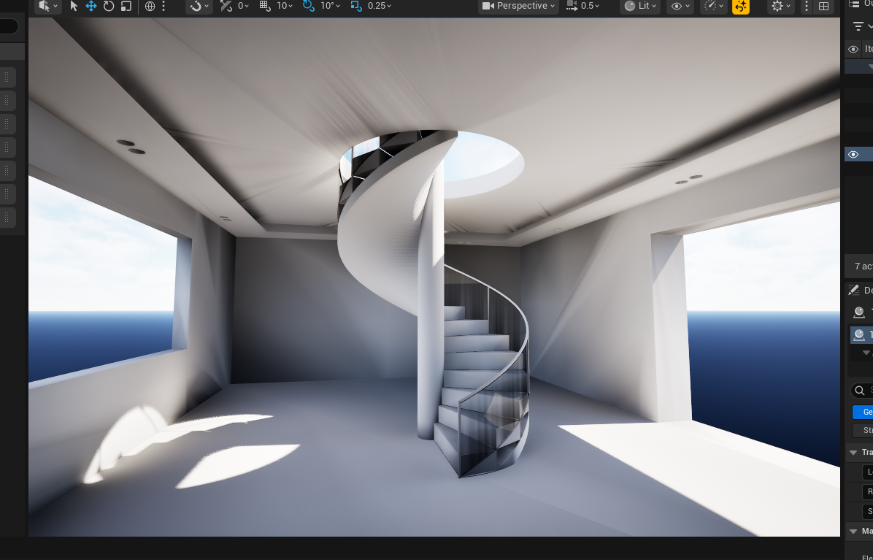The height and width of the screenshot is (560, 873).
Task: Open the surface snapping magnet dropdown
Action: 199,6
